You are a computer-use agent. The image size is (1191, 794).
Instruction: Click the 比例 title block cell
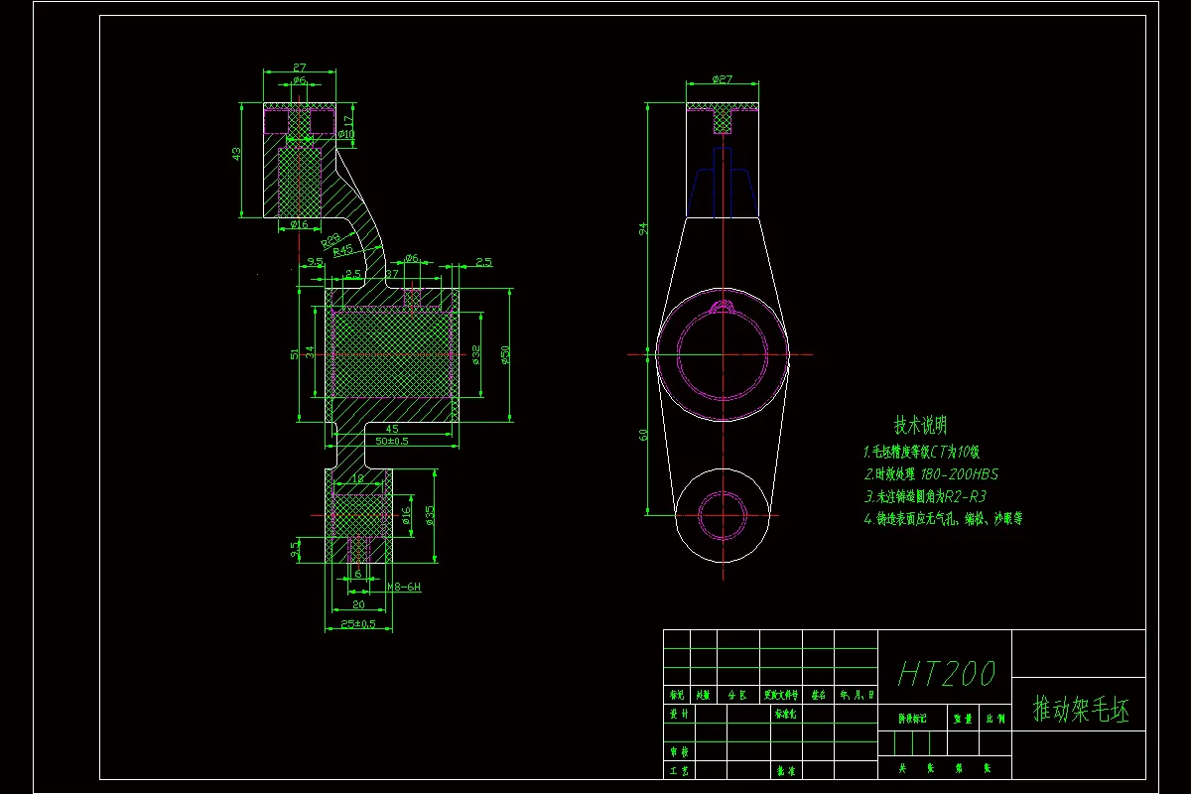pos(994,719)
